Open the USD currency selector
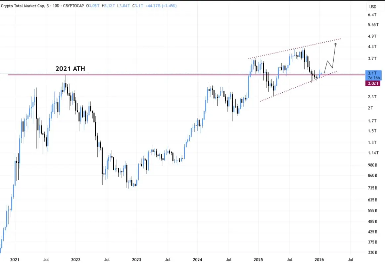This screenshot has width=385, height=263. [x=373, y=7]
